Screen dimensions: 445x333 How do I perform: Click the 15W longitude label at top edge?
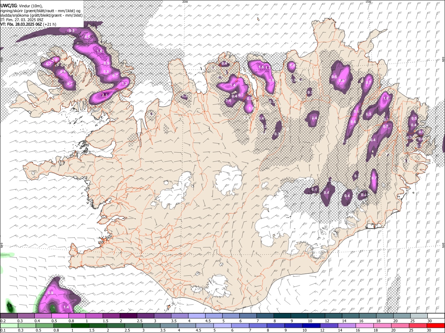click(x=368, y=2)
